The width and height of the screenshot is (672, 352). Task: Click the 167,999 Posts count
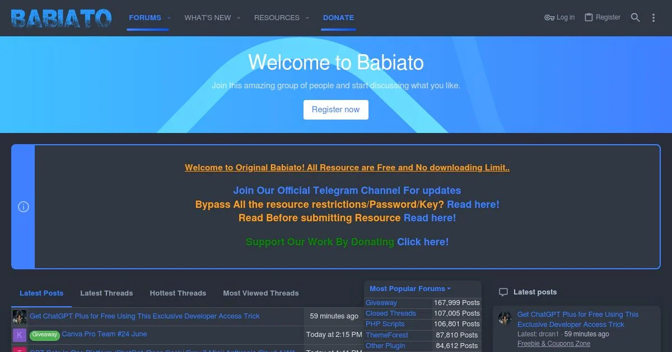[457, 303]
